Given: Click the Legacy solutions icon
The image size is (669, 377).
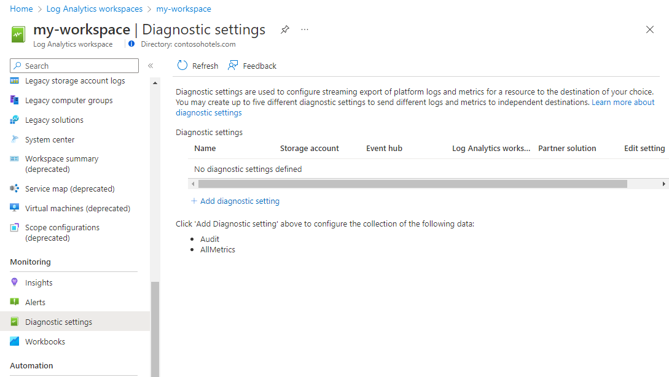Looking at the screenshot, I should 15,120.
